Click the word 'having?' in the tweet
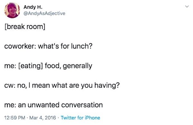193x125 pixels. pos(107,85)
